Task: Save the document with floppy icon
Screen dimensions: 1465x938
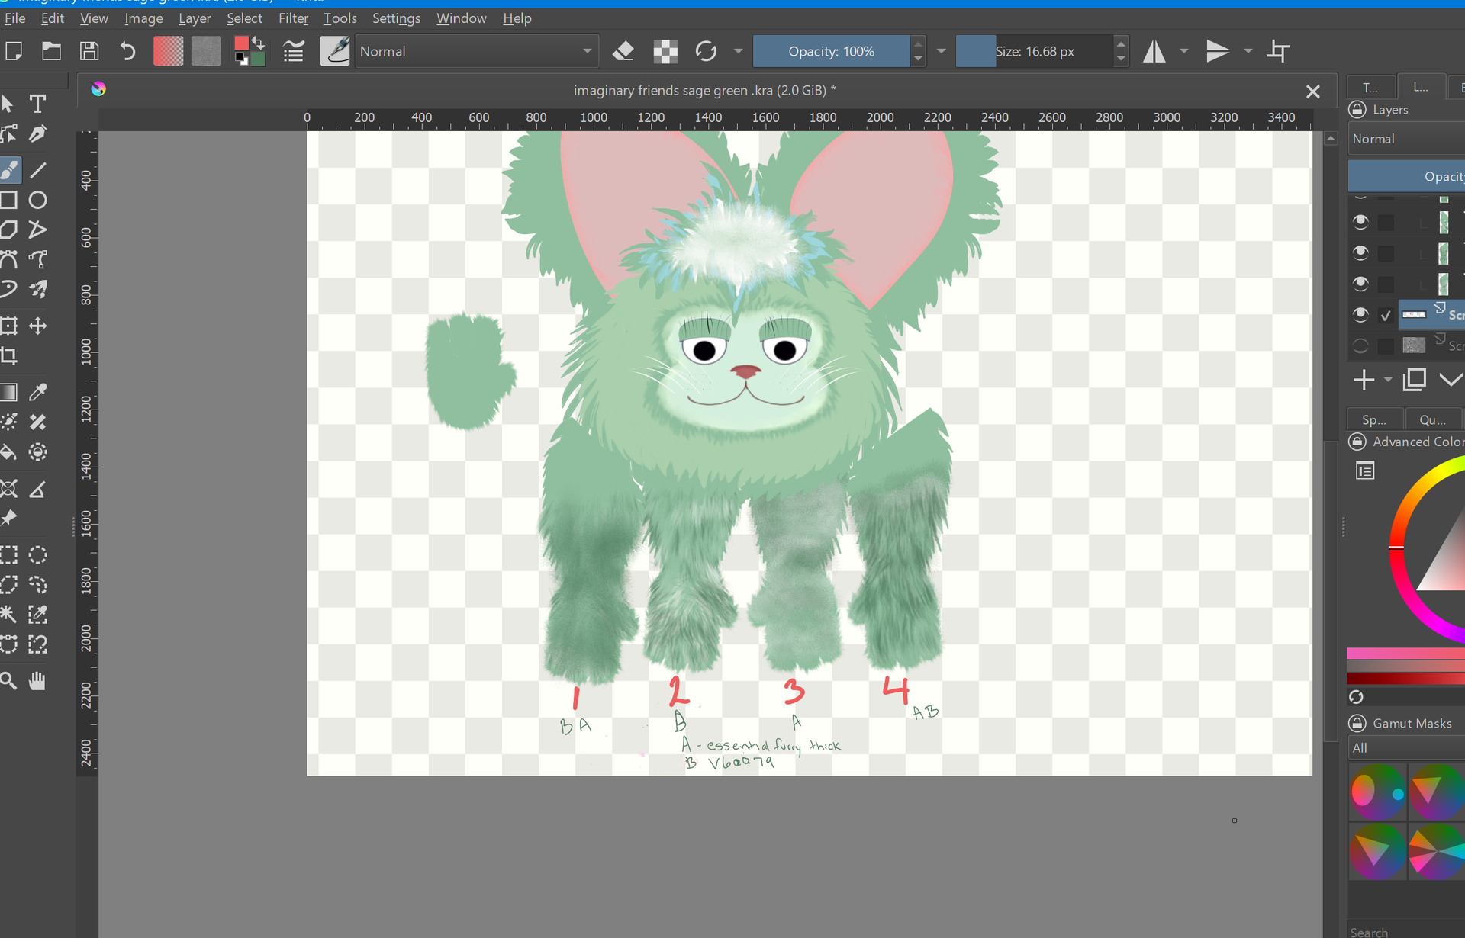Action: point(89,51)
